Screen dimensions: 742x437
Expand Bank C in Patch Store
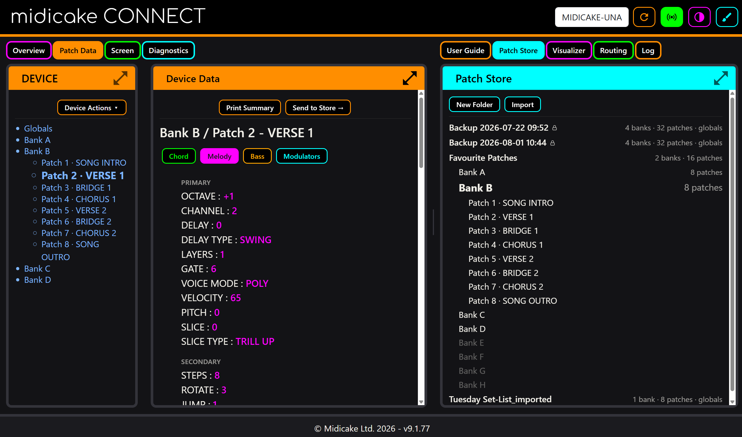(472, 315)
